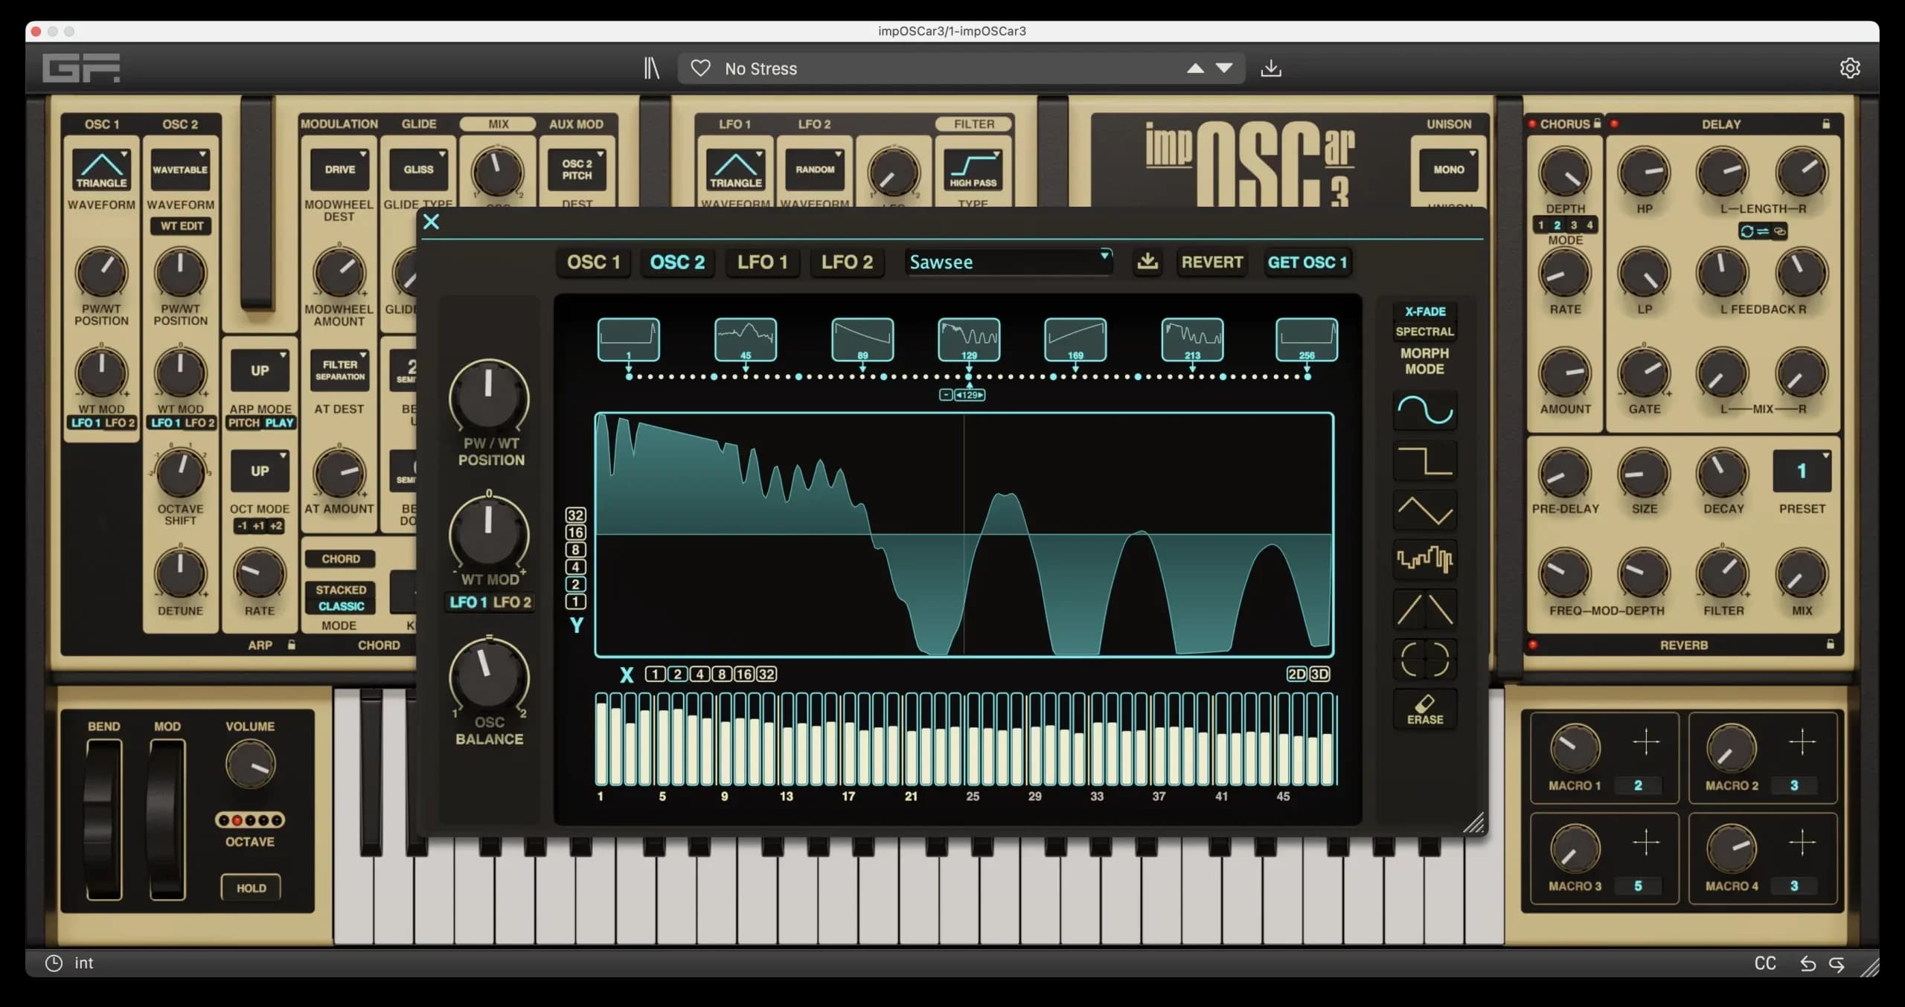1905x1007 pixels.
Task: Click the undo arrow in status bar
Action: pos(1808,964)
